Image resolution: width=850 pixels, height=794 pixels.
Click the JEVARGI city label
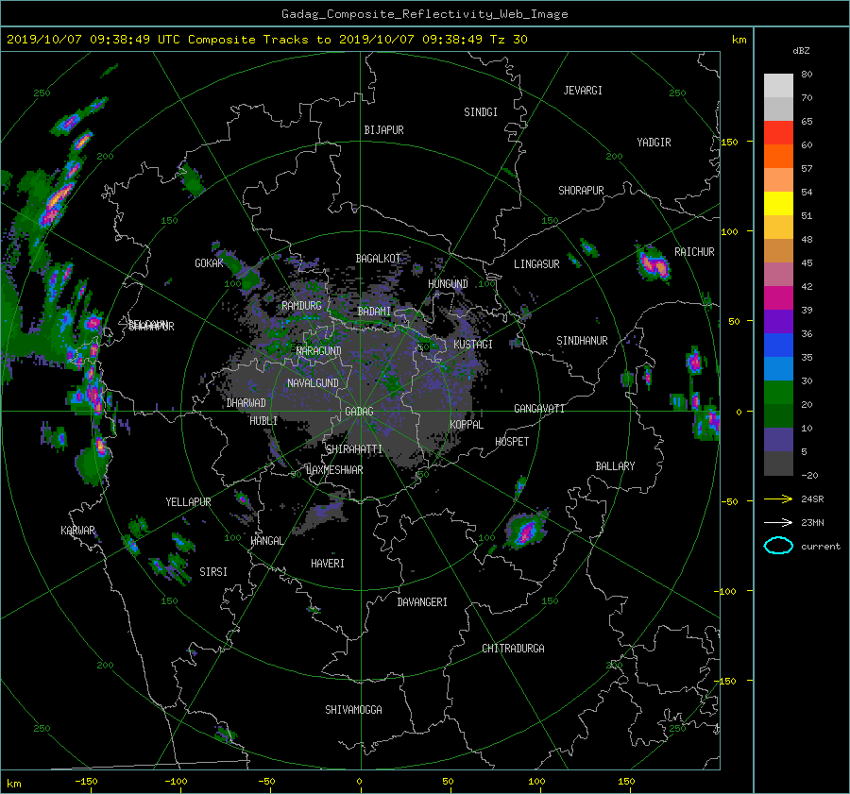coord(583,91)
